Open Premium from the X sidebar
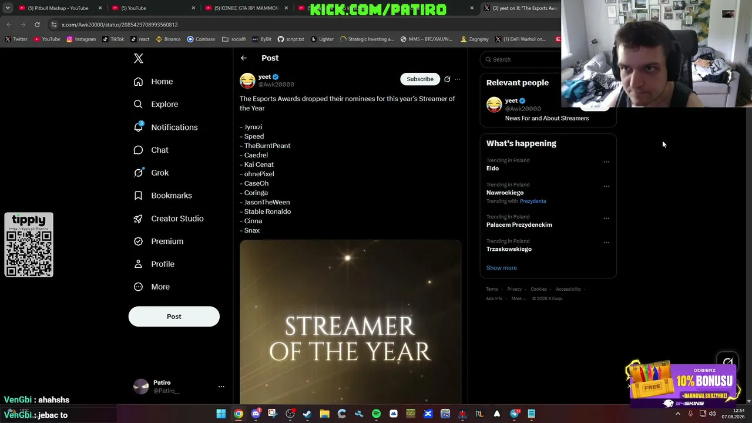This screenshot has height=423, width=752. (159, 241)
